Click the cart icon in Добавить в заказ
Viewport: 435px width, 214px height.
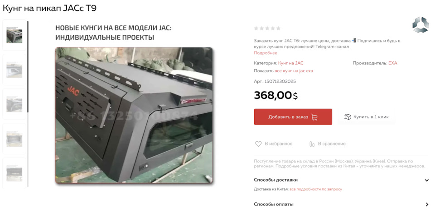coord(314,117)
